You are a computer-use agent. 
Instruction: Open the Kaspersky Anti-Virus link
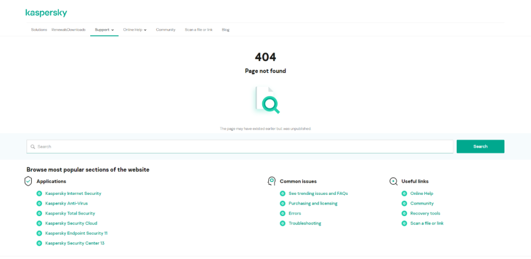click(66, 203)
